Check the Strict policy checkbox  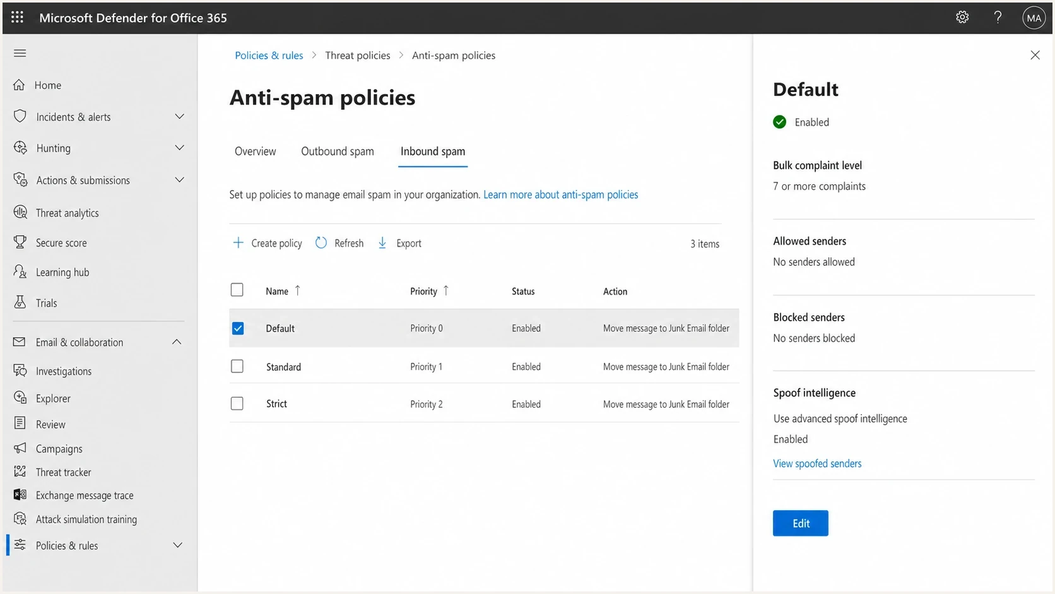[x=237, y=403]
